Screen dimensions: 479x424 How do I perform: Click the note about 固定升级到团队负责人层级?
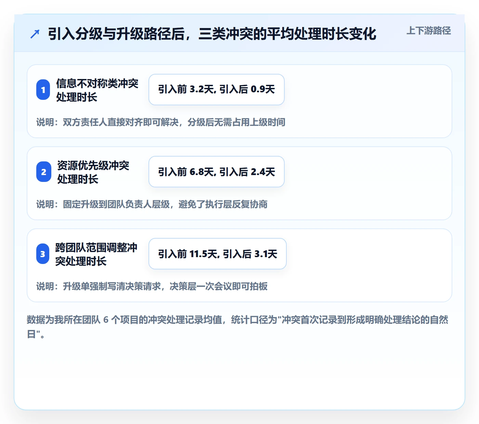152,204
